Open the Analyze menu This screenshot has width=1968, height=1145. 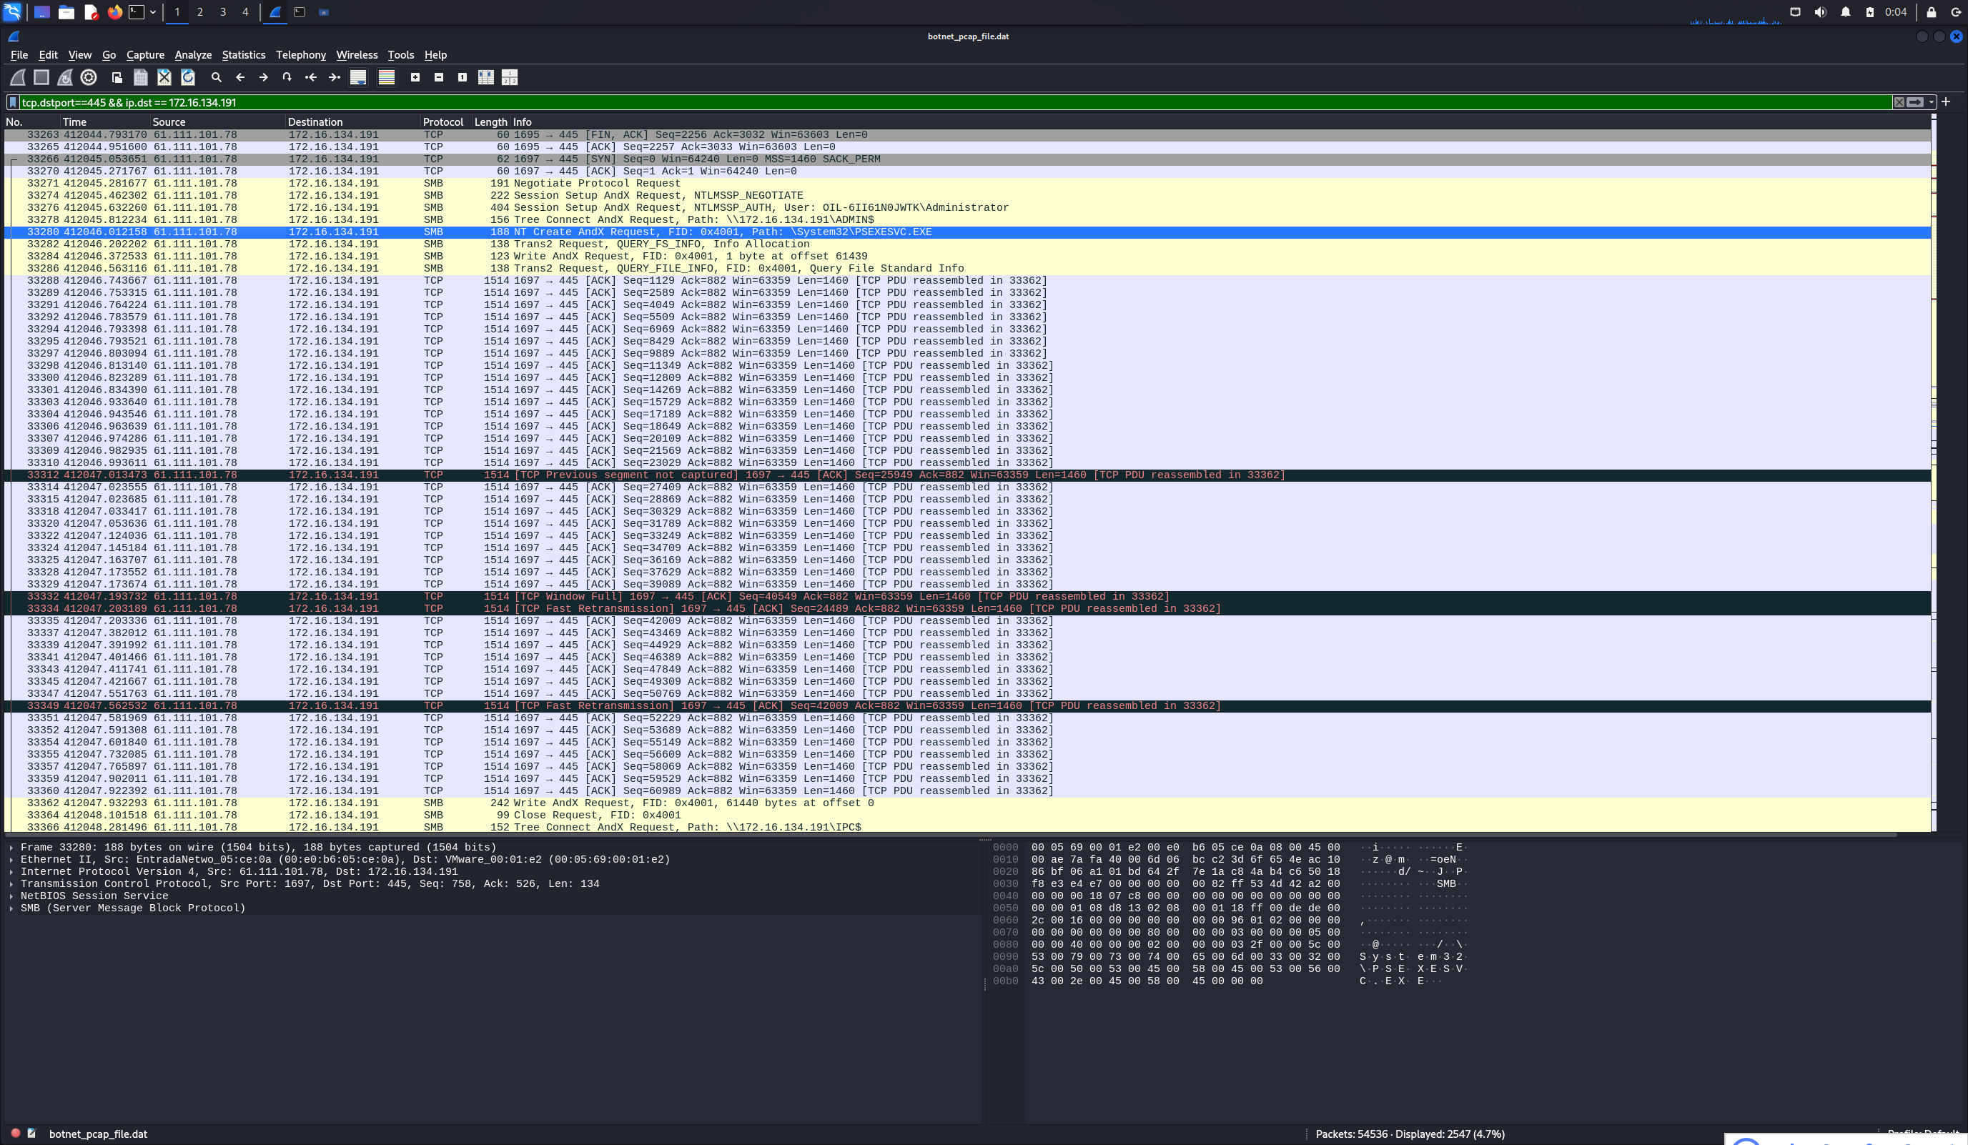click(193, 54)
